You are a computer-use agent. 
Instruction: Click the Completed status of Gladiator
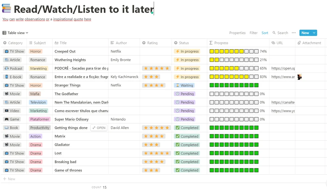pyautogui.click(x=187, y=145)
